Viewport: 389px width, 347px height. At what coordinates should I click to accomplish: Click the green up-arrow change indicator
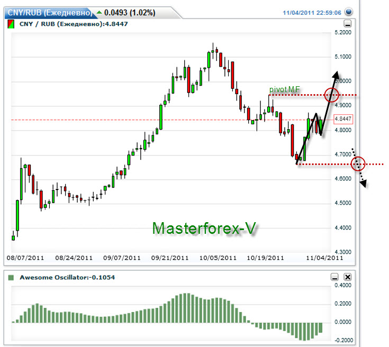[x=99, y=12]
